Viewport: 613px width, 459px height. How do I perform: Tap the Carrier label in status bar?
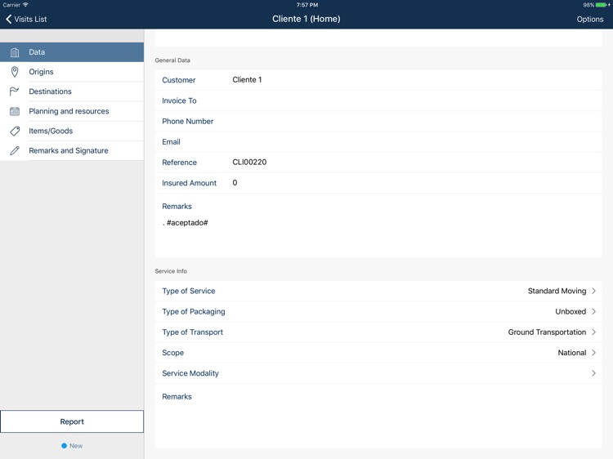pos(11,5)
